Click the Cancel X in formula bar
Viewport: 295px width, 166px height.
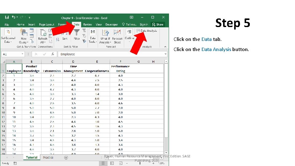point(36,54)
